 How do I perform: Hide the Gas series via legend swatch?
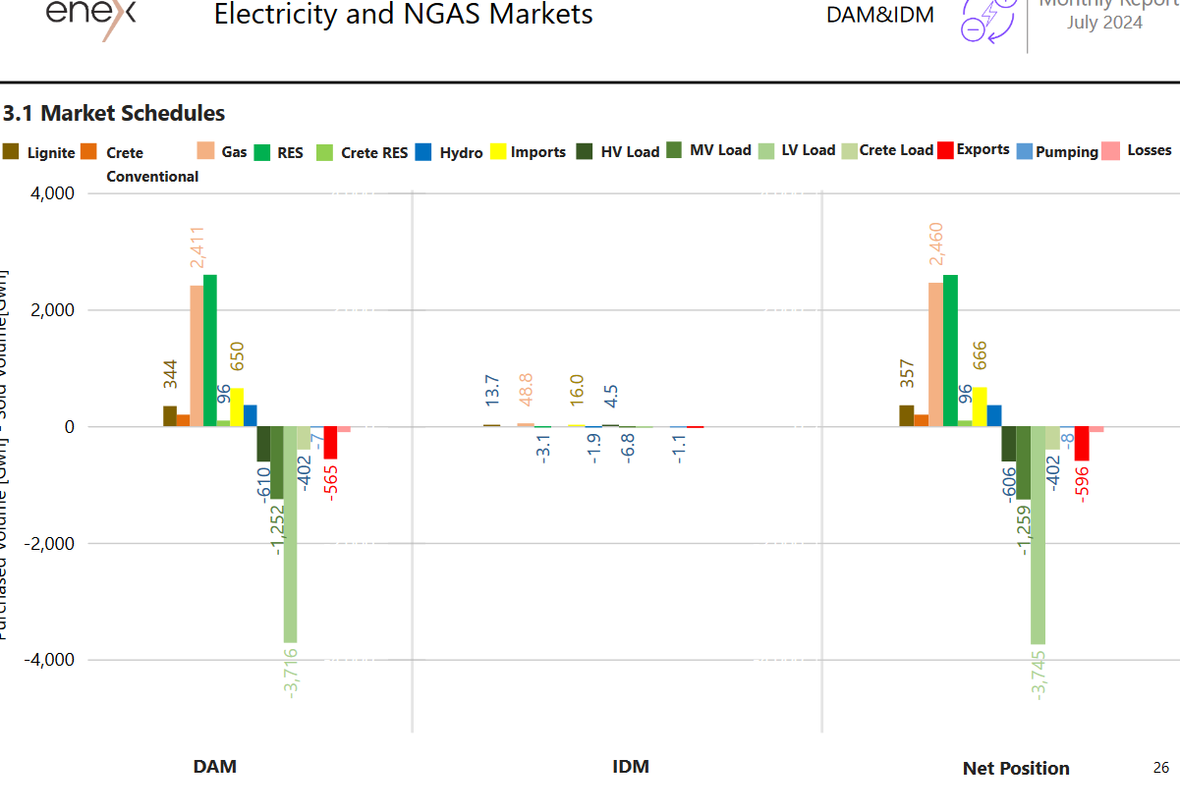point(205,151)
